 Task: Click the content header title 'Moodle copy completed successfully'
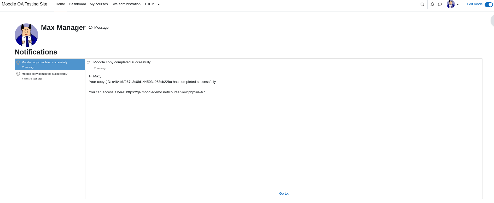click(x=122, y=62)
